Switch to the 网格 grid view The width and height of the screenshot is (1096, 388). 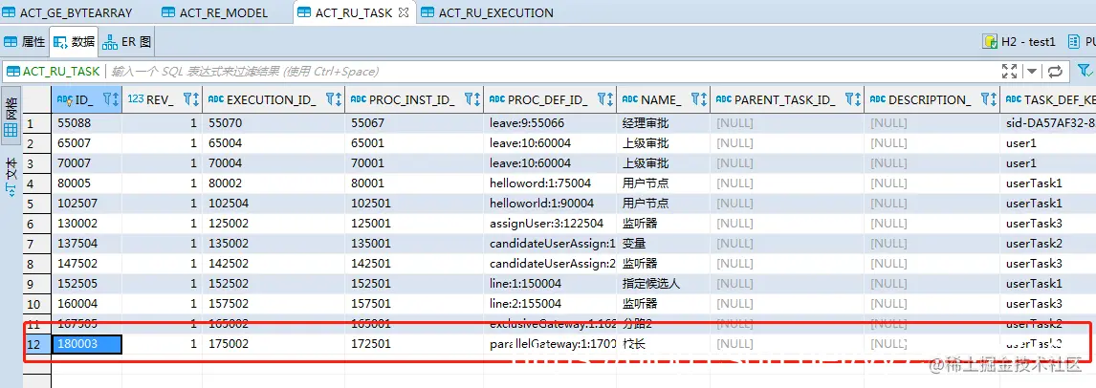[x=11, y=118]
